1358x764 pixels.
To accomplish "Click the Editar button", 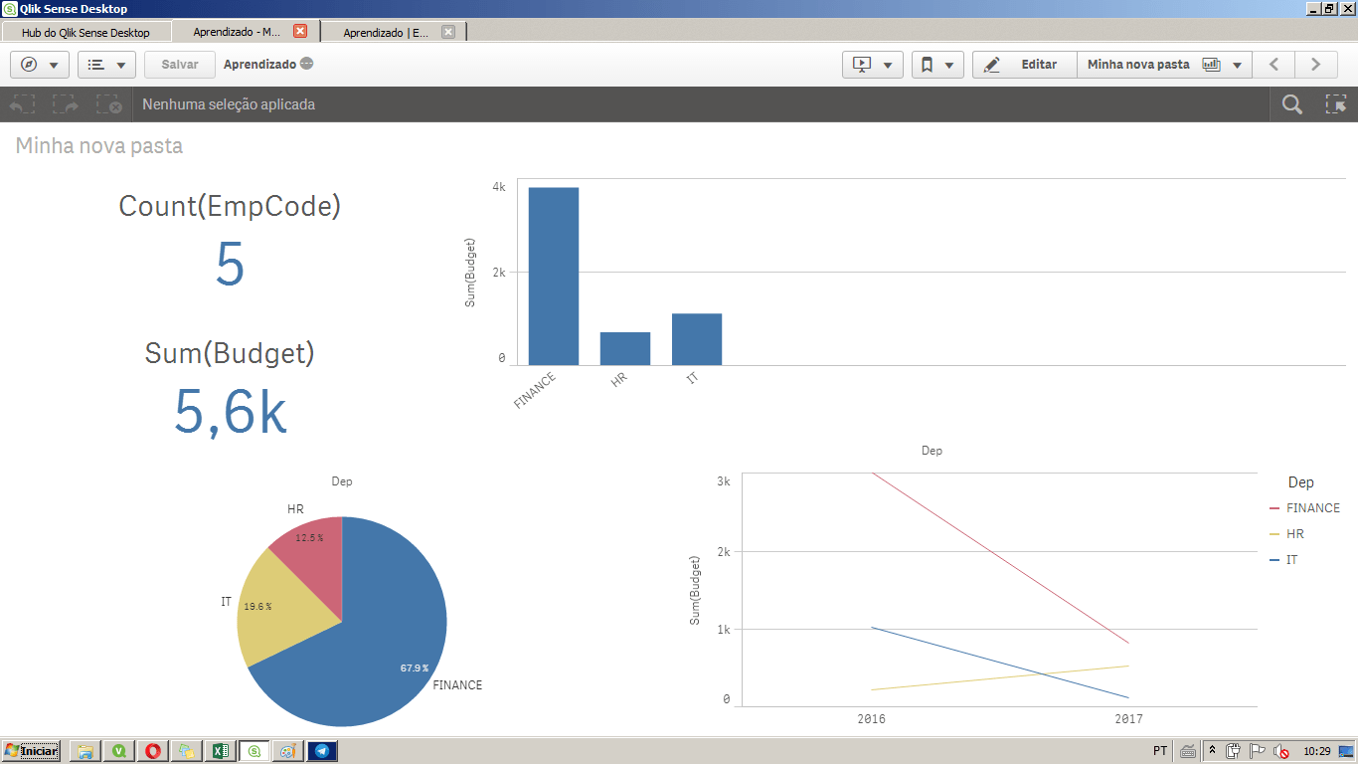I will (1038, 64).
